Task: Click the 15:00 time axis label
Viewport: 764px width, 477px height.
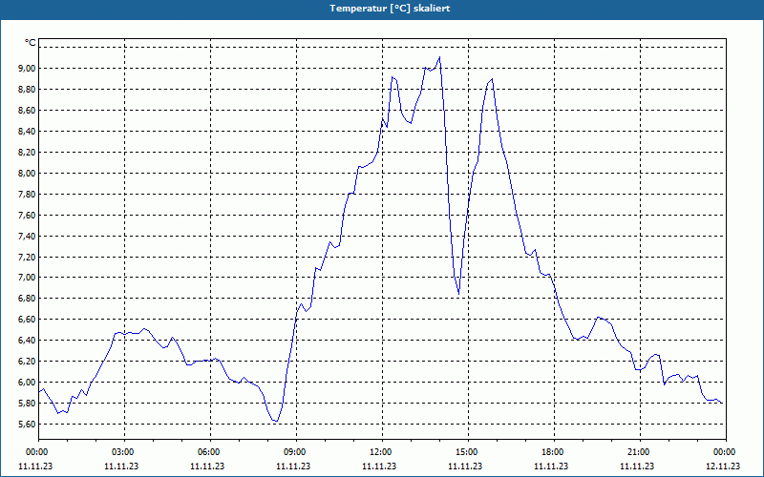Action: 468,452
